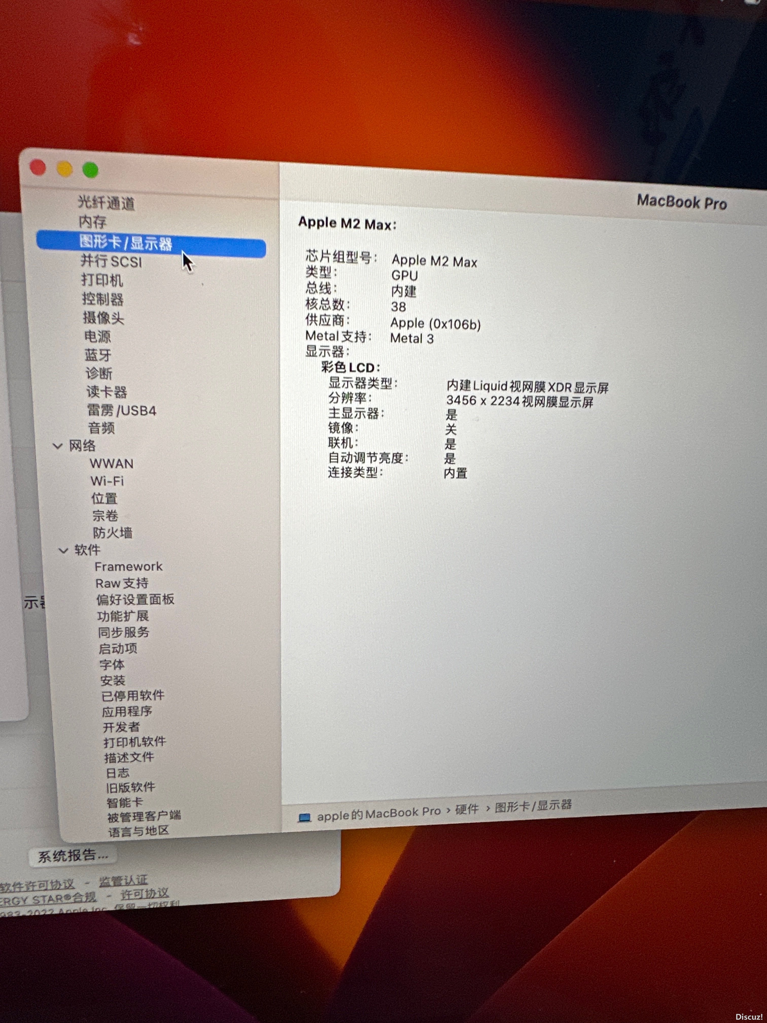Select 读卡器 in the sidebar
This screenshot has height=1023, width=767.
pyautogui.click(x=107, y=392)
